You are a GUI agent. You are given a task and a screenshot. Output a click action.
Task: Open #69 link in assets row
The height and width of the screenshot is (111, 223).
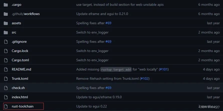coord(108,23)
